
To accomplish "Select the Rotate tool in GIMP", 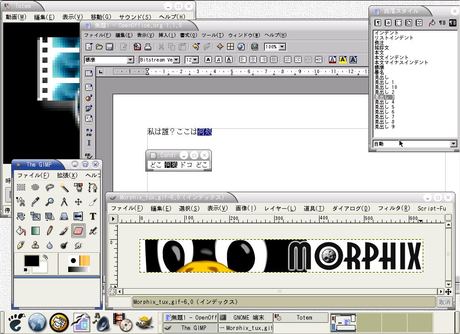I will tap(21, 216).
